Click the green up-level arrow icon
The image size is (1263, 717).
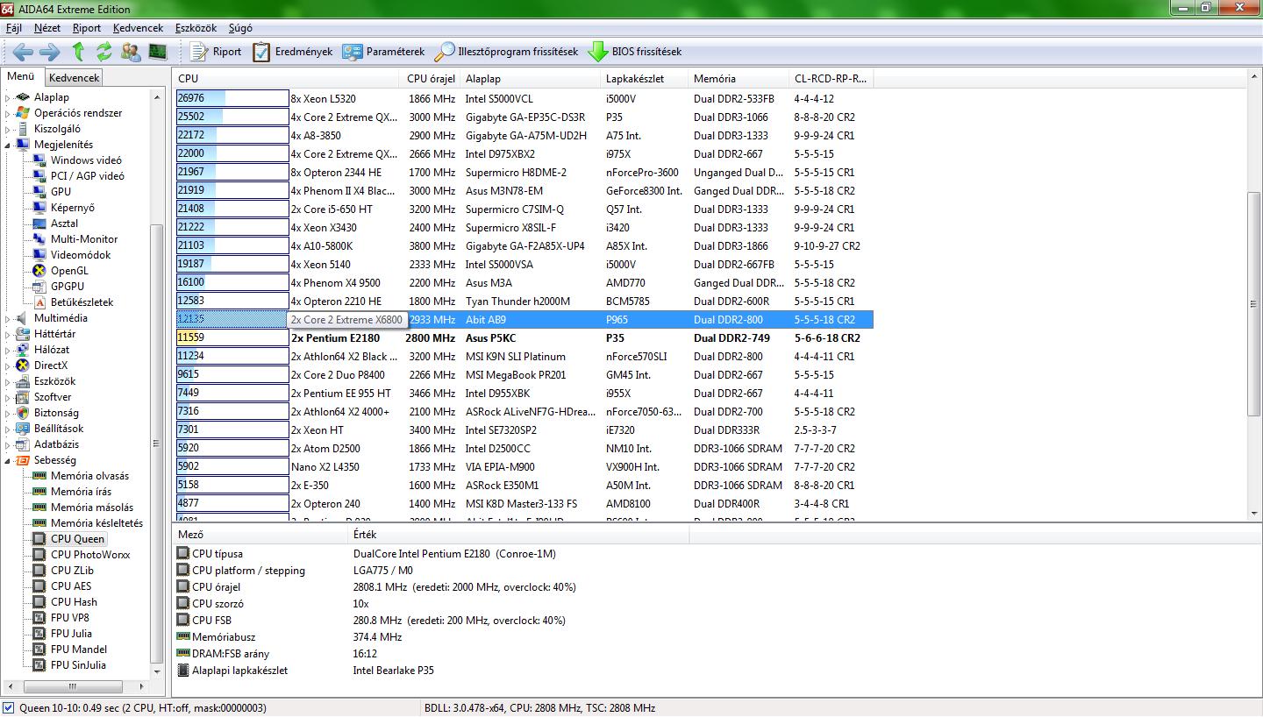(x=78, y=52)
